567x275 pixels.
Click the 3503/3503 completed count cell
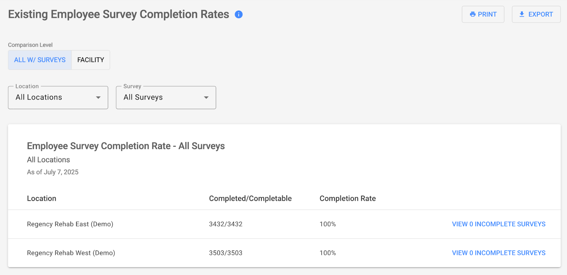pyautogui.click(x=226, y=253)
